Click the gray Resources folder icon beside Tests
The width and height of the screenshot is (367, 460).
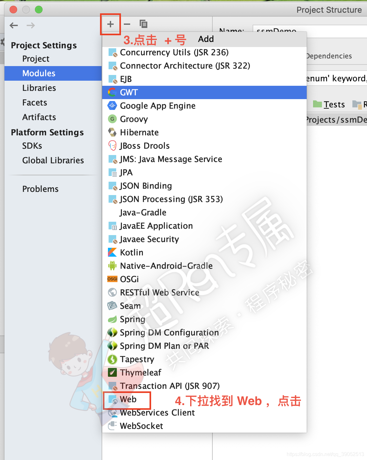pos(357,105)
